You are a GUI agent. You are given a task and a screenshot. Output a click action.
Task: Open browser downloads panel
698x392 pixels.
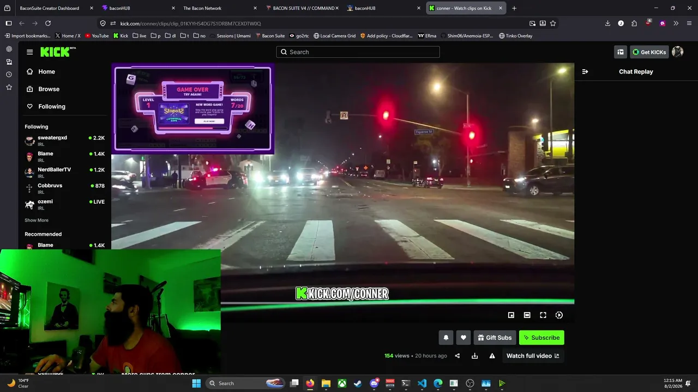click(607, 23)
